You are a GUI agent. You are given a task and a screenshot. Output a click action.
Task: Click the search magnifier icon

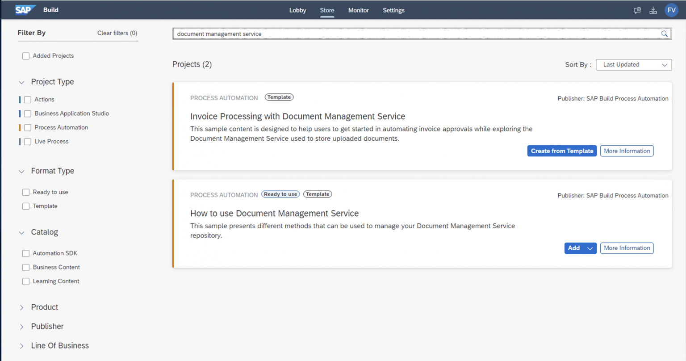[664, 34]
